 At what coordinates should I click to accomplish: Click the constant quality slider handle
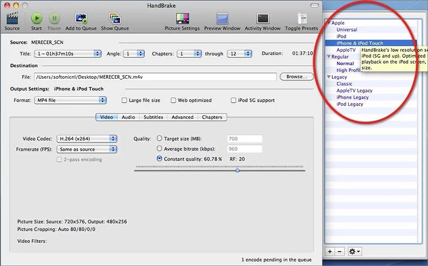[x=238, y=170]
